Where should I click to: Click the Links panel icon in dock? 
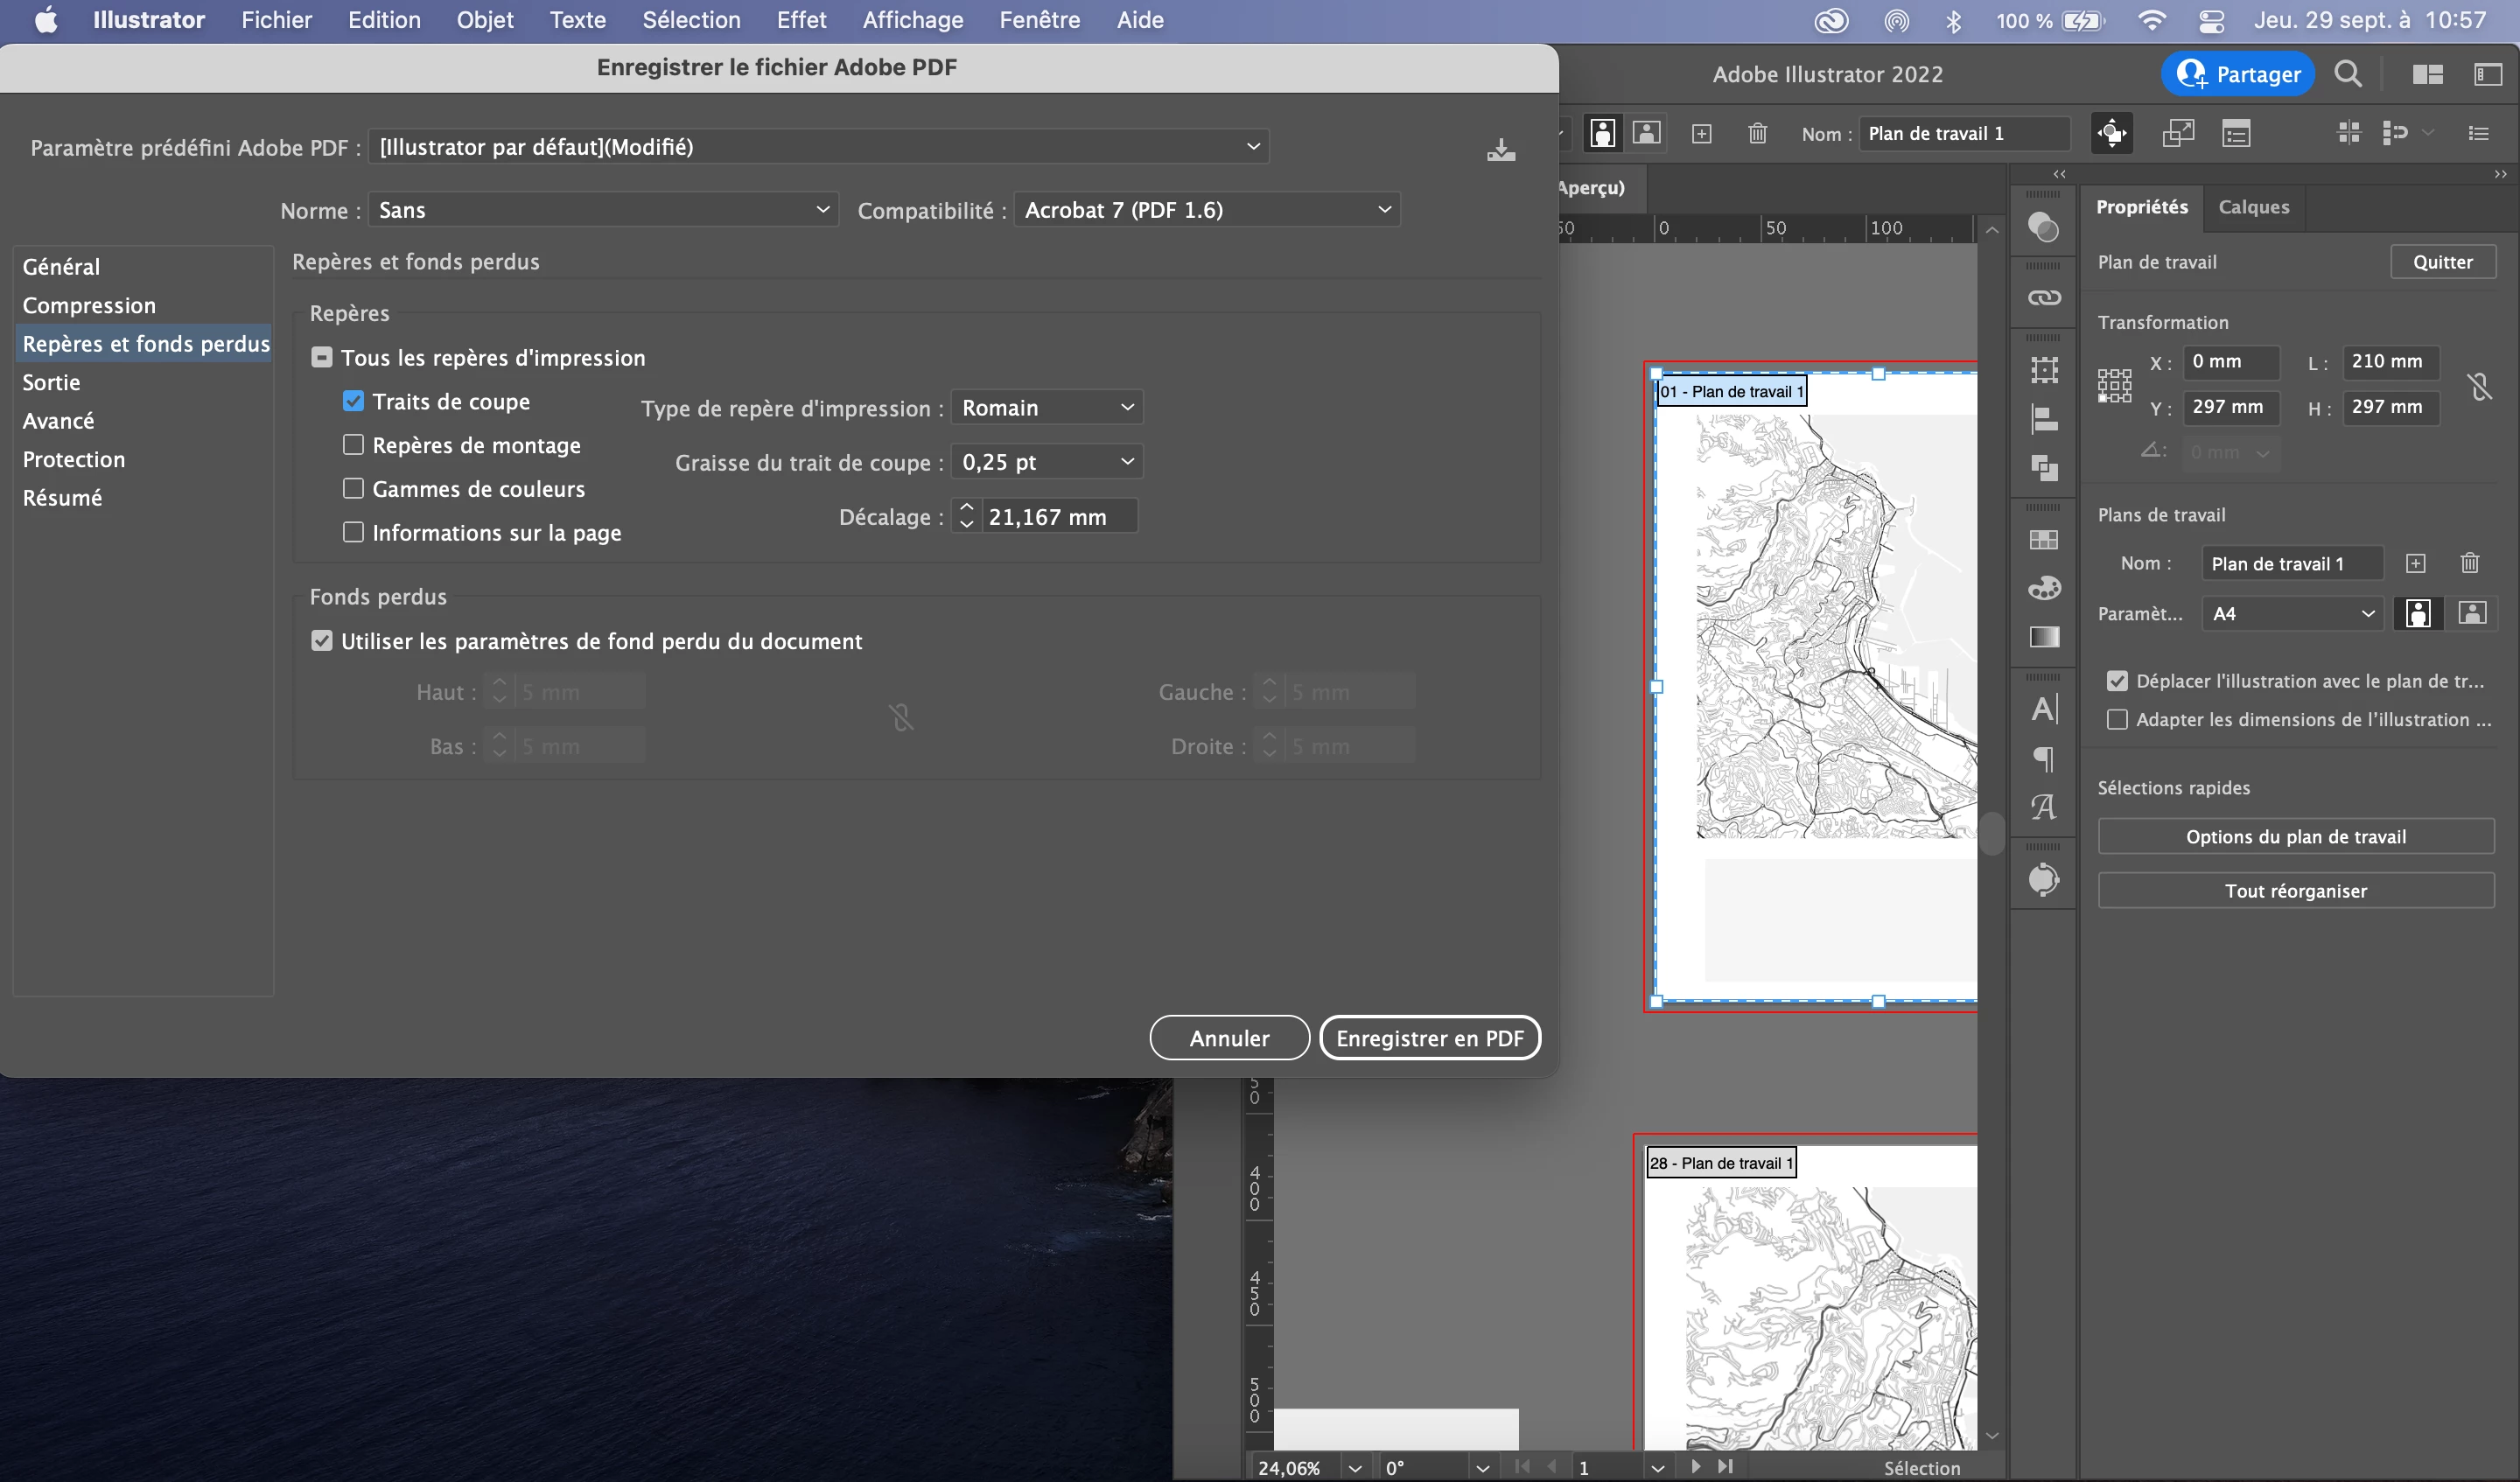[2043, 298]
